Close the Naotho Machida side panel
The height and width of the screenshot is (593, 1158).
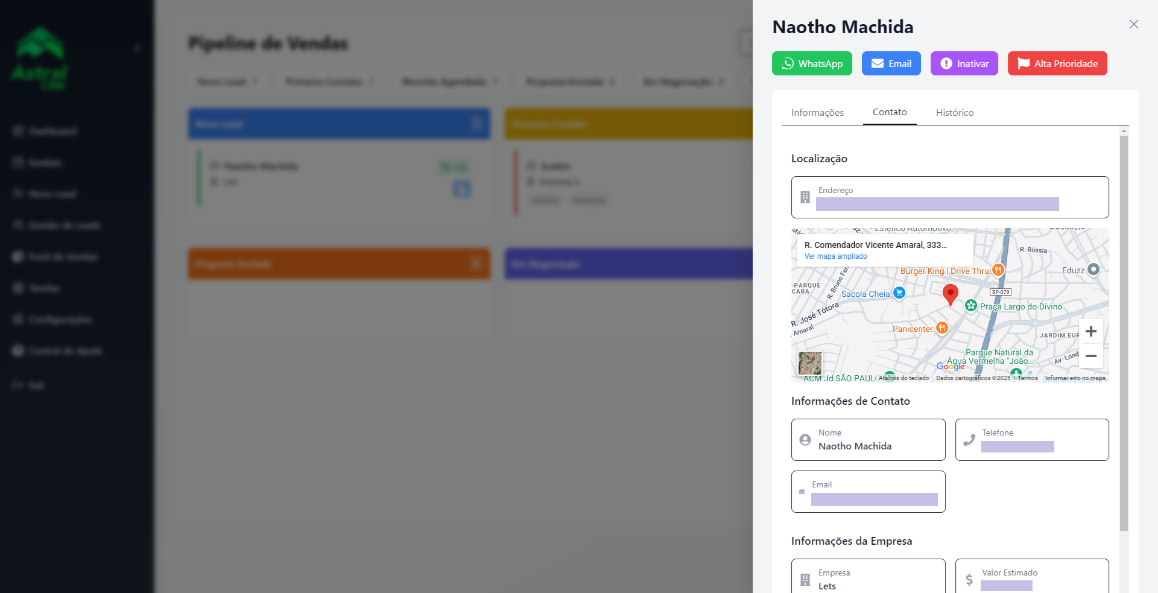[x=1133, y=24]
